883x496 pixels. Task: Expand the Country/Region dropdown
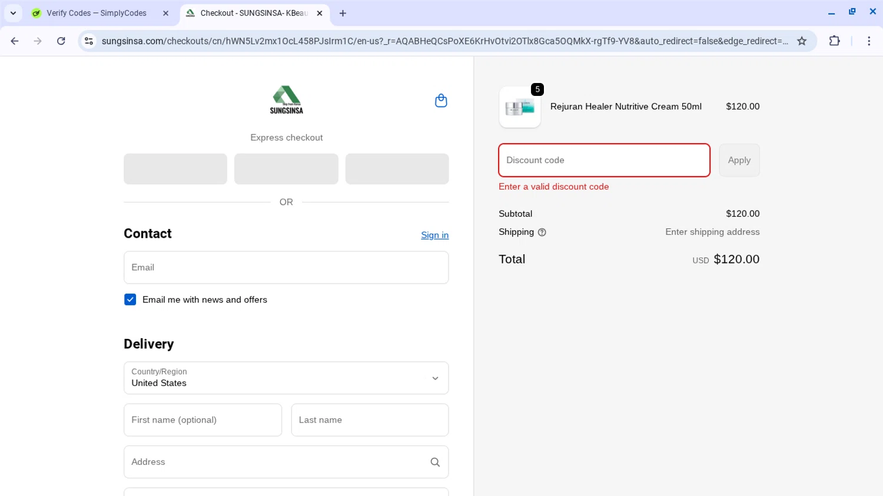(286, 378)
